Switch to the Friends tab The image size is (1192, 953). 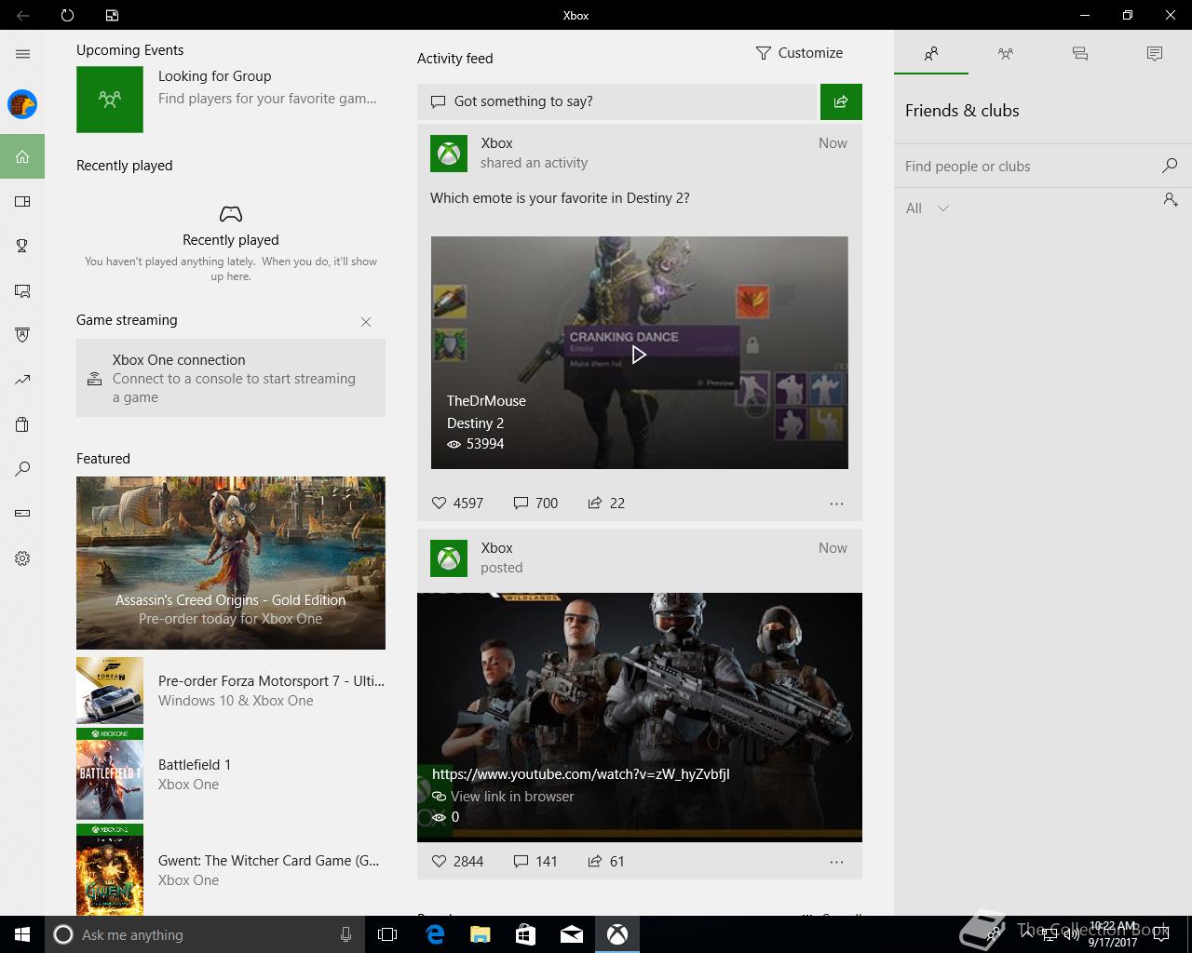tap(931, 54)
